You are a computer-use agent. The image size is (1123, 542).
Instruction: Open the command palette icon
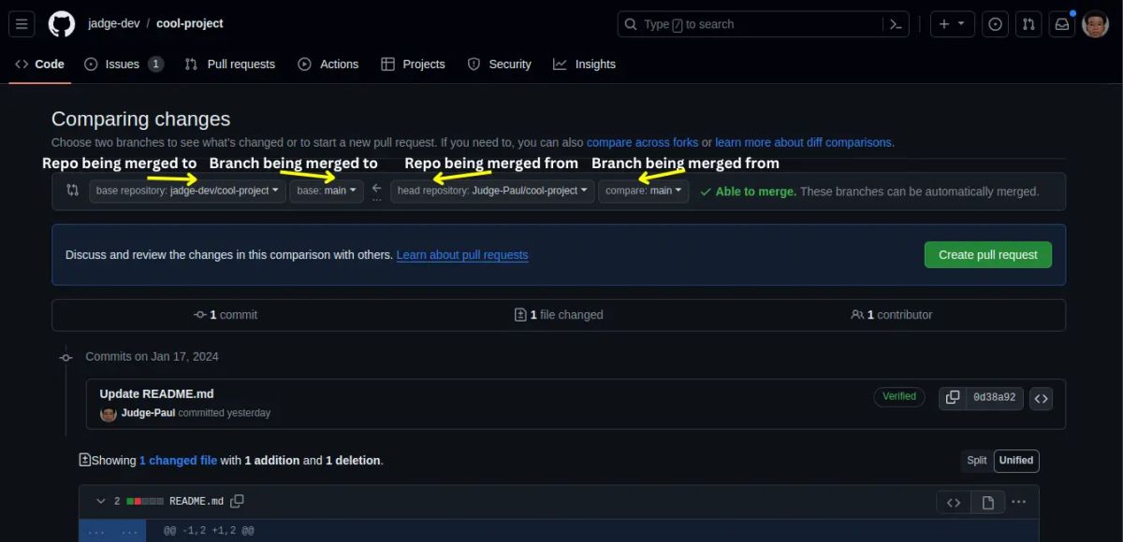click(896, 24)
